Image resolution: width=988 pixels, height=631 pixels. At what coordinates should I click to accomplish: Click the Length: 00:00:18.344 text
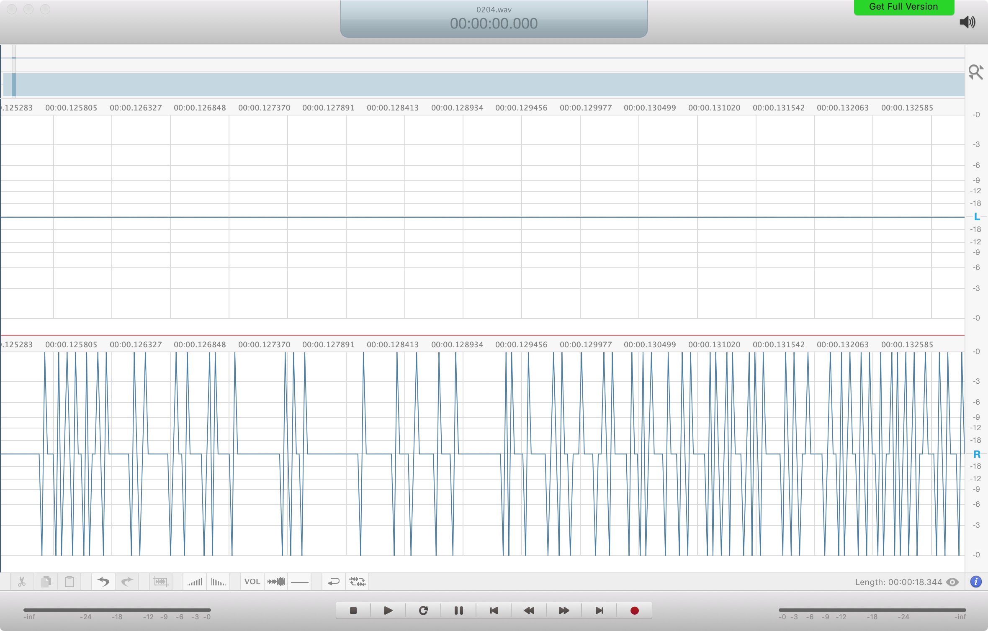click(x=898, y=582)
